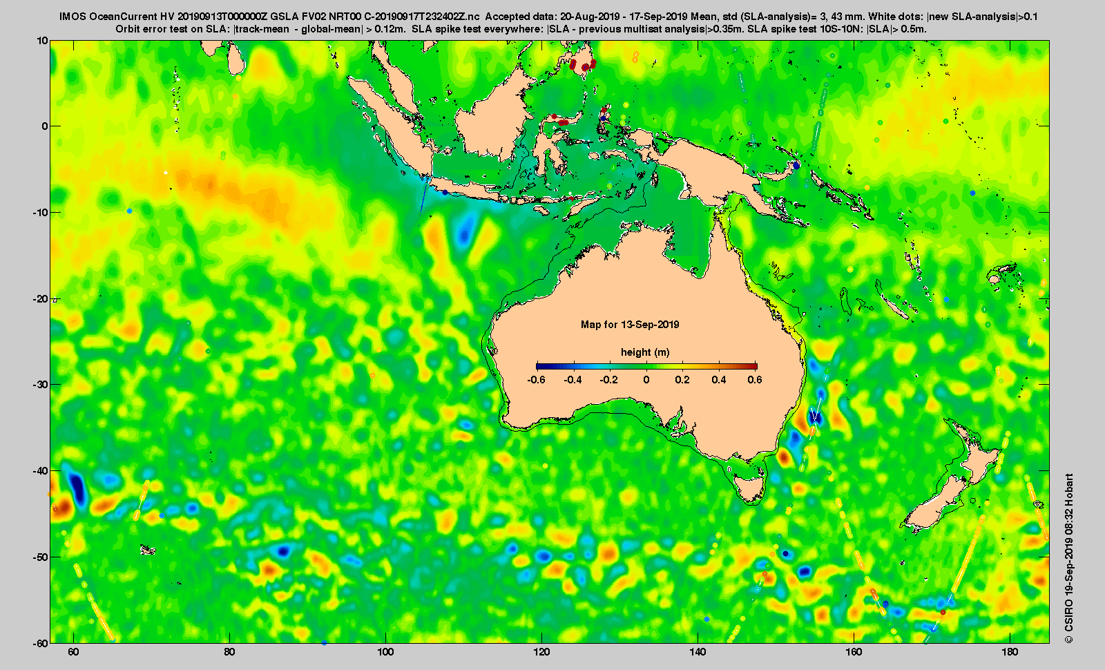Click the longitude axis label 60
This screenshot has height=670, width=1105.
(x=74, y=653)
